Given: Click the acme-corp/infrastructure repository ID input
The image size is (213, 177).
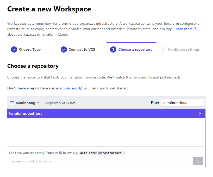Looking at the screenshot, I should [101, 161].
